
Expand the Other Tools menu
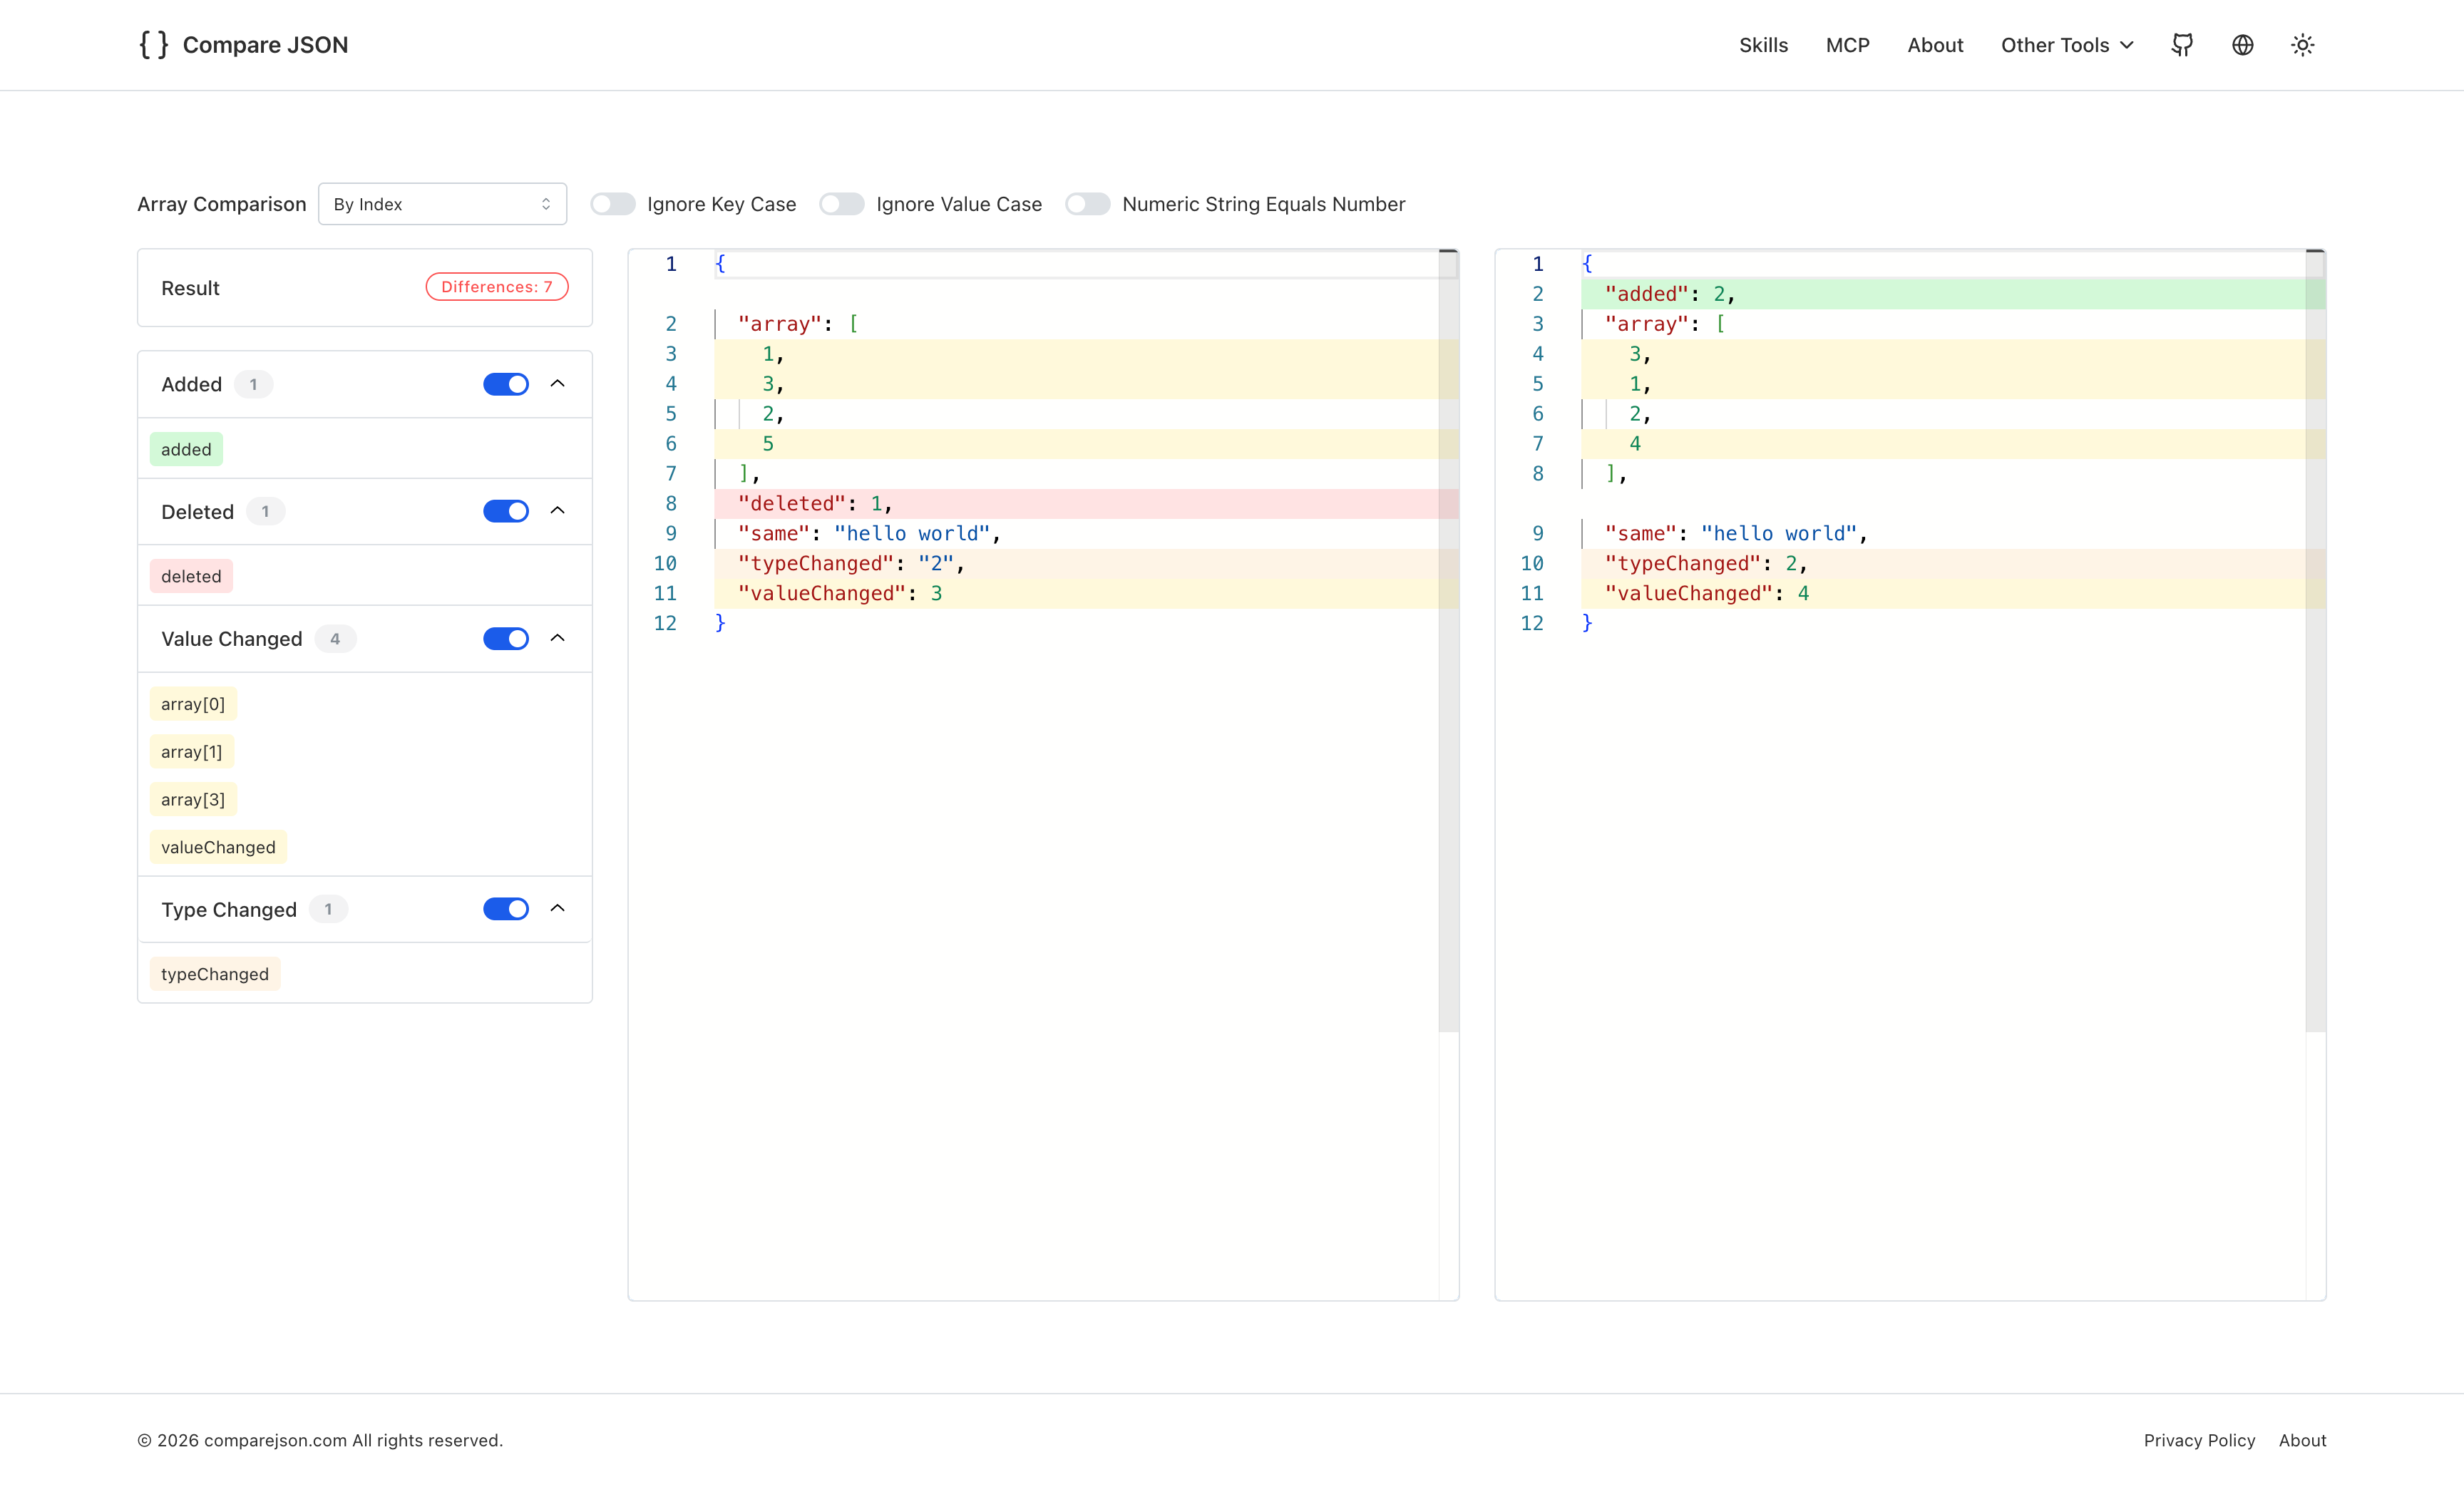(x=2067, y=45)
